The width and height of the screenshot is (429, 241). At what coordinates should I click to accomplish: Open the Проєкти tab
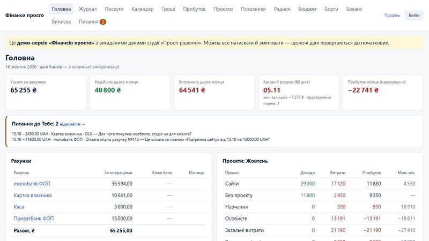pyautogui.click(x=223, y=9)
